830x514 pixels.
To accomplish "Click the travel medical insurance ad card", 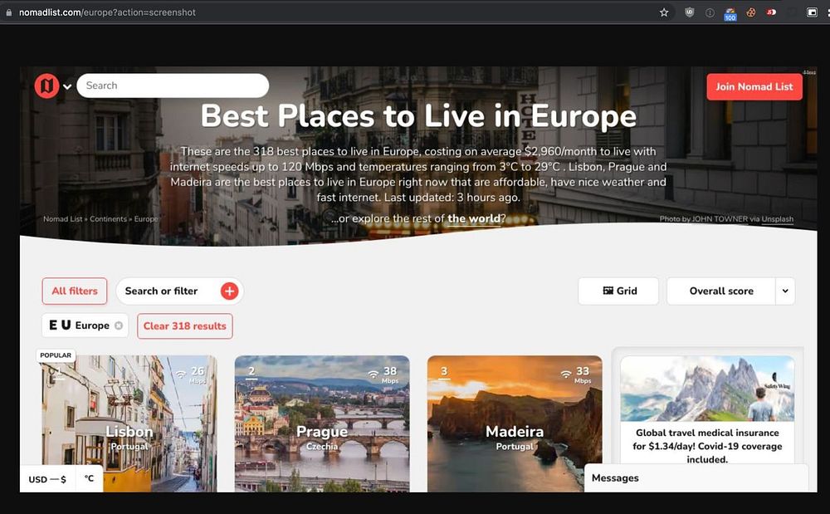I will (707, 410).
